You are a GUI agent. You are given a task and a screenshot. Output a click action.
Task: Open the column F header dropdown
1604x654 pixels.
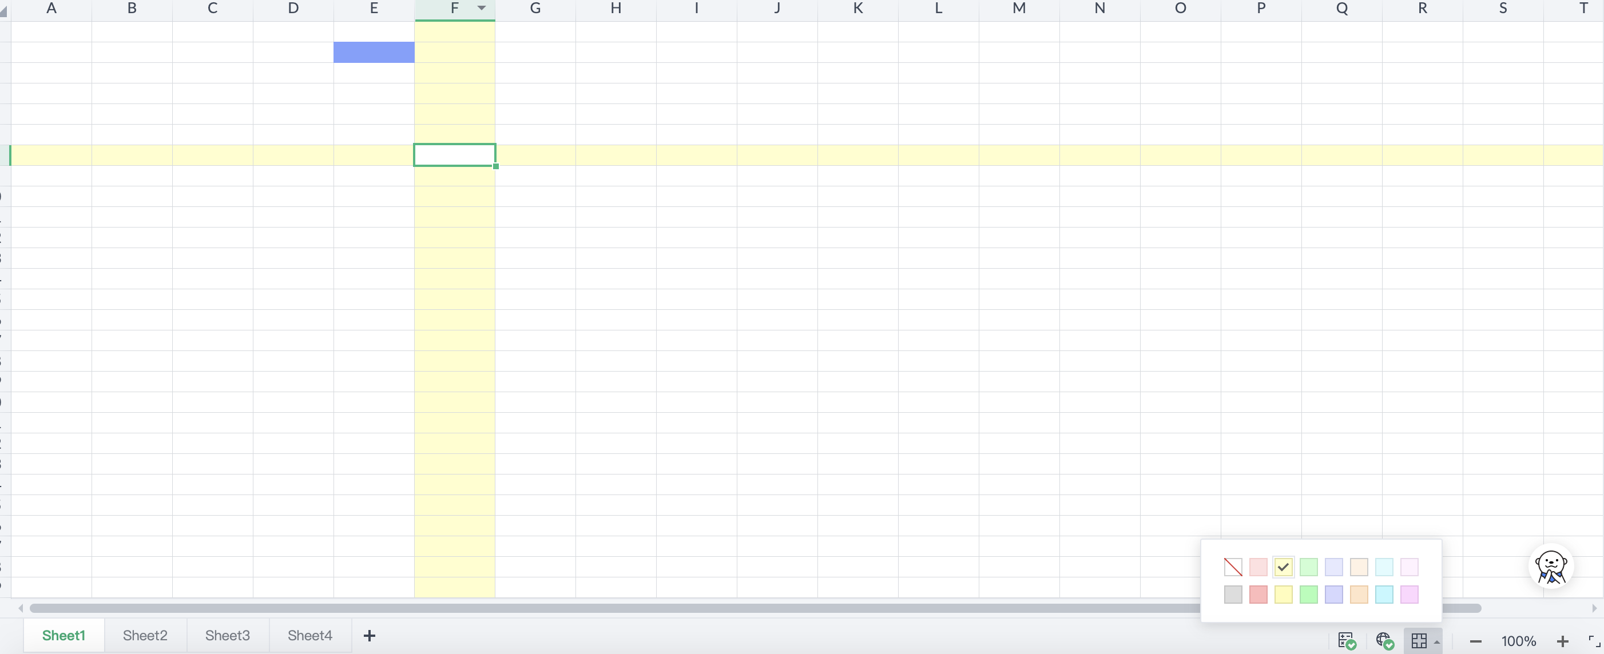coord(481,8)
